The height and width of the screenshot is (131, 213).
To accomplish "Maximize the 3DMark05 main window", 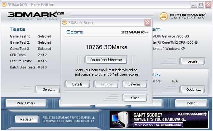I will point(201,5).
